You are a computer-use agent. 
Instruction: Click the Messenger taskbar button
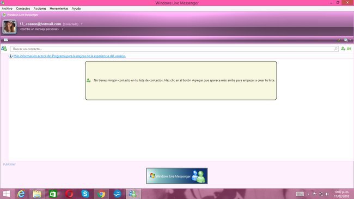(133, 194)
